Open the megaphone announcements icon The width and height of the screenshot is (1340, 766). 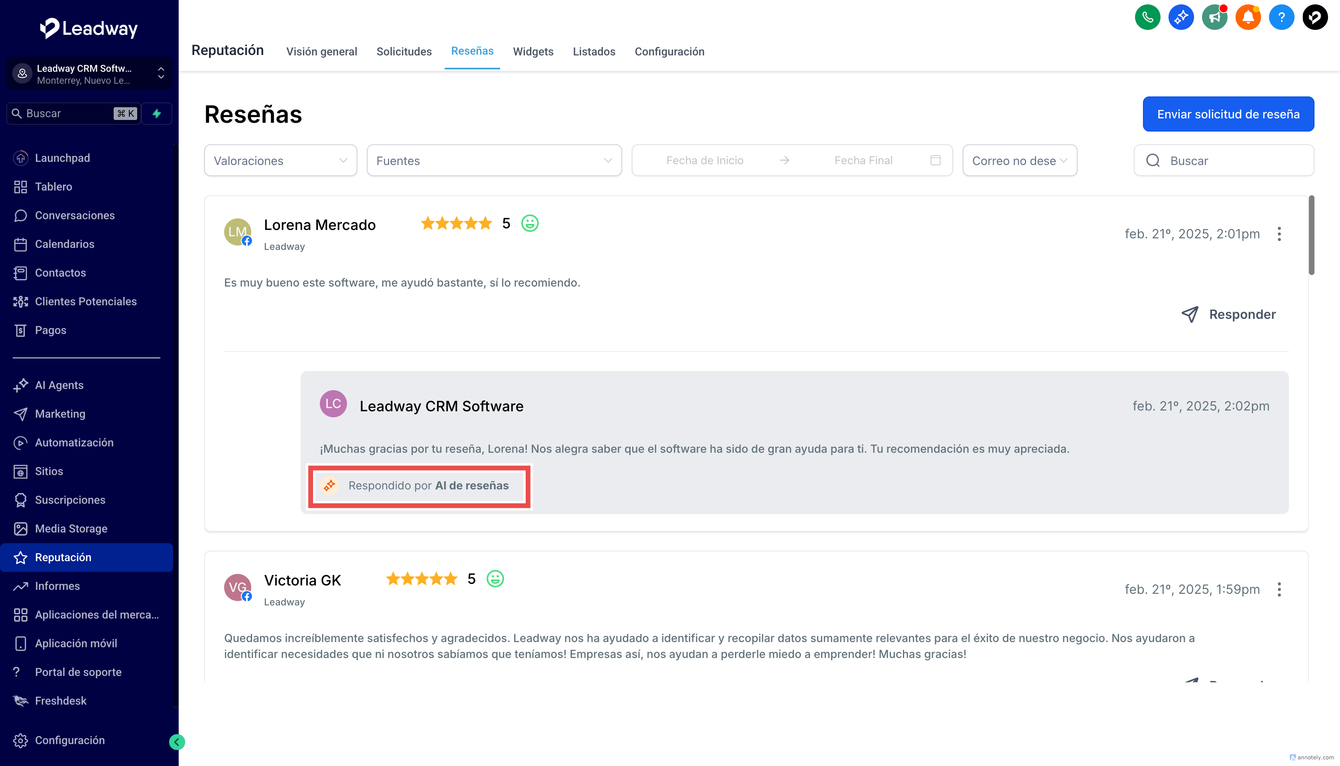tap(1214, 18)
